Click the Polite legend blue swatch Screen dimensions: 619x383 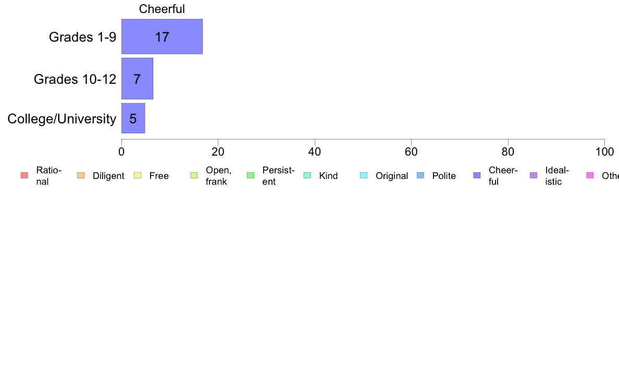point(420,175)
